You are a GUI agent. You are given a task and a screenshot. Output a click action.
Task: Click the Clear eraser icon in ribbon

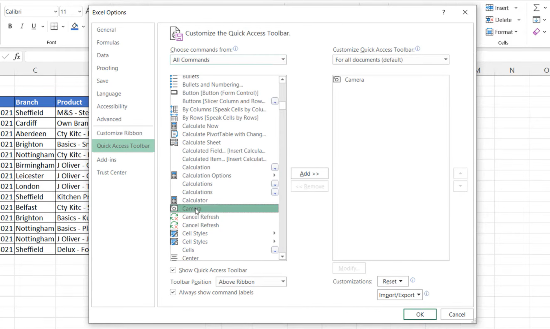point(537,32)
